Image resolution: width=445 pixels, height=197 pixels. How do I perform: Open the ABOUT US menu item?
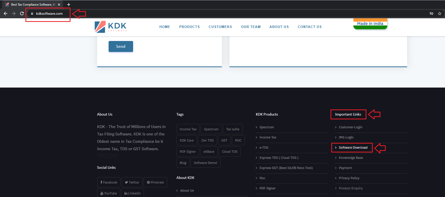(x=279, y=27)
